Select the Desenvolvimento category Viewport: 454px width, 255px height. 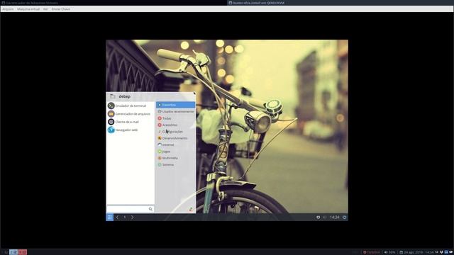pos(175,138)
